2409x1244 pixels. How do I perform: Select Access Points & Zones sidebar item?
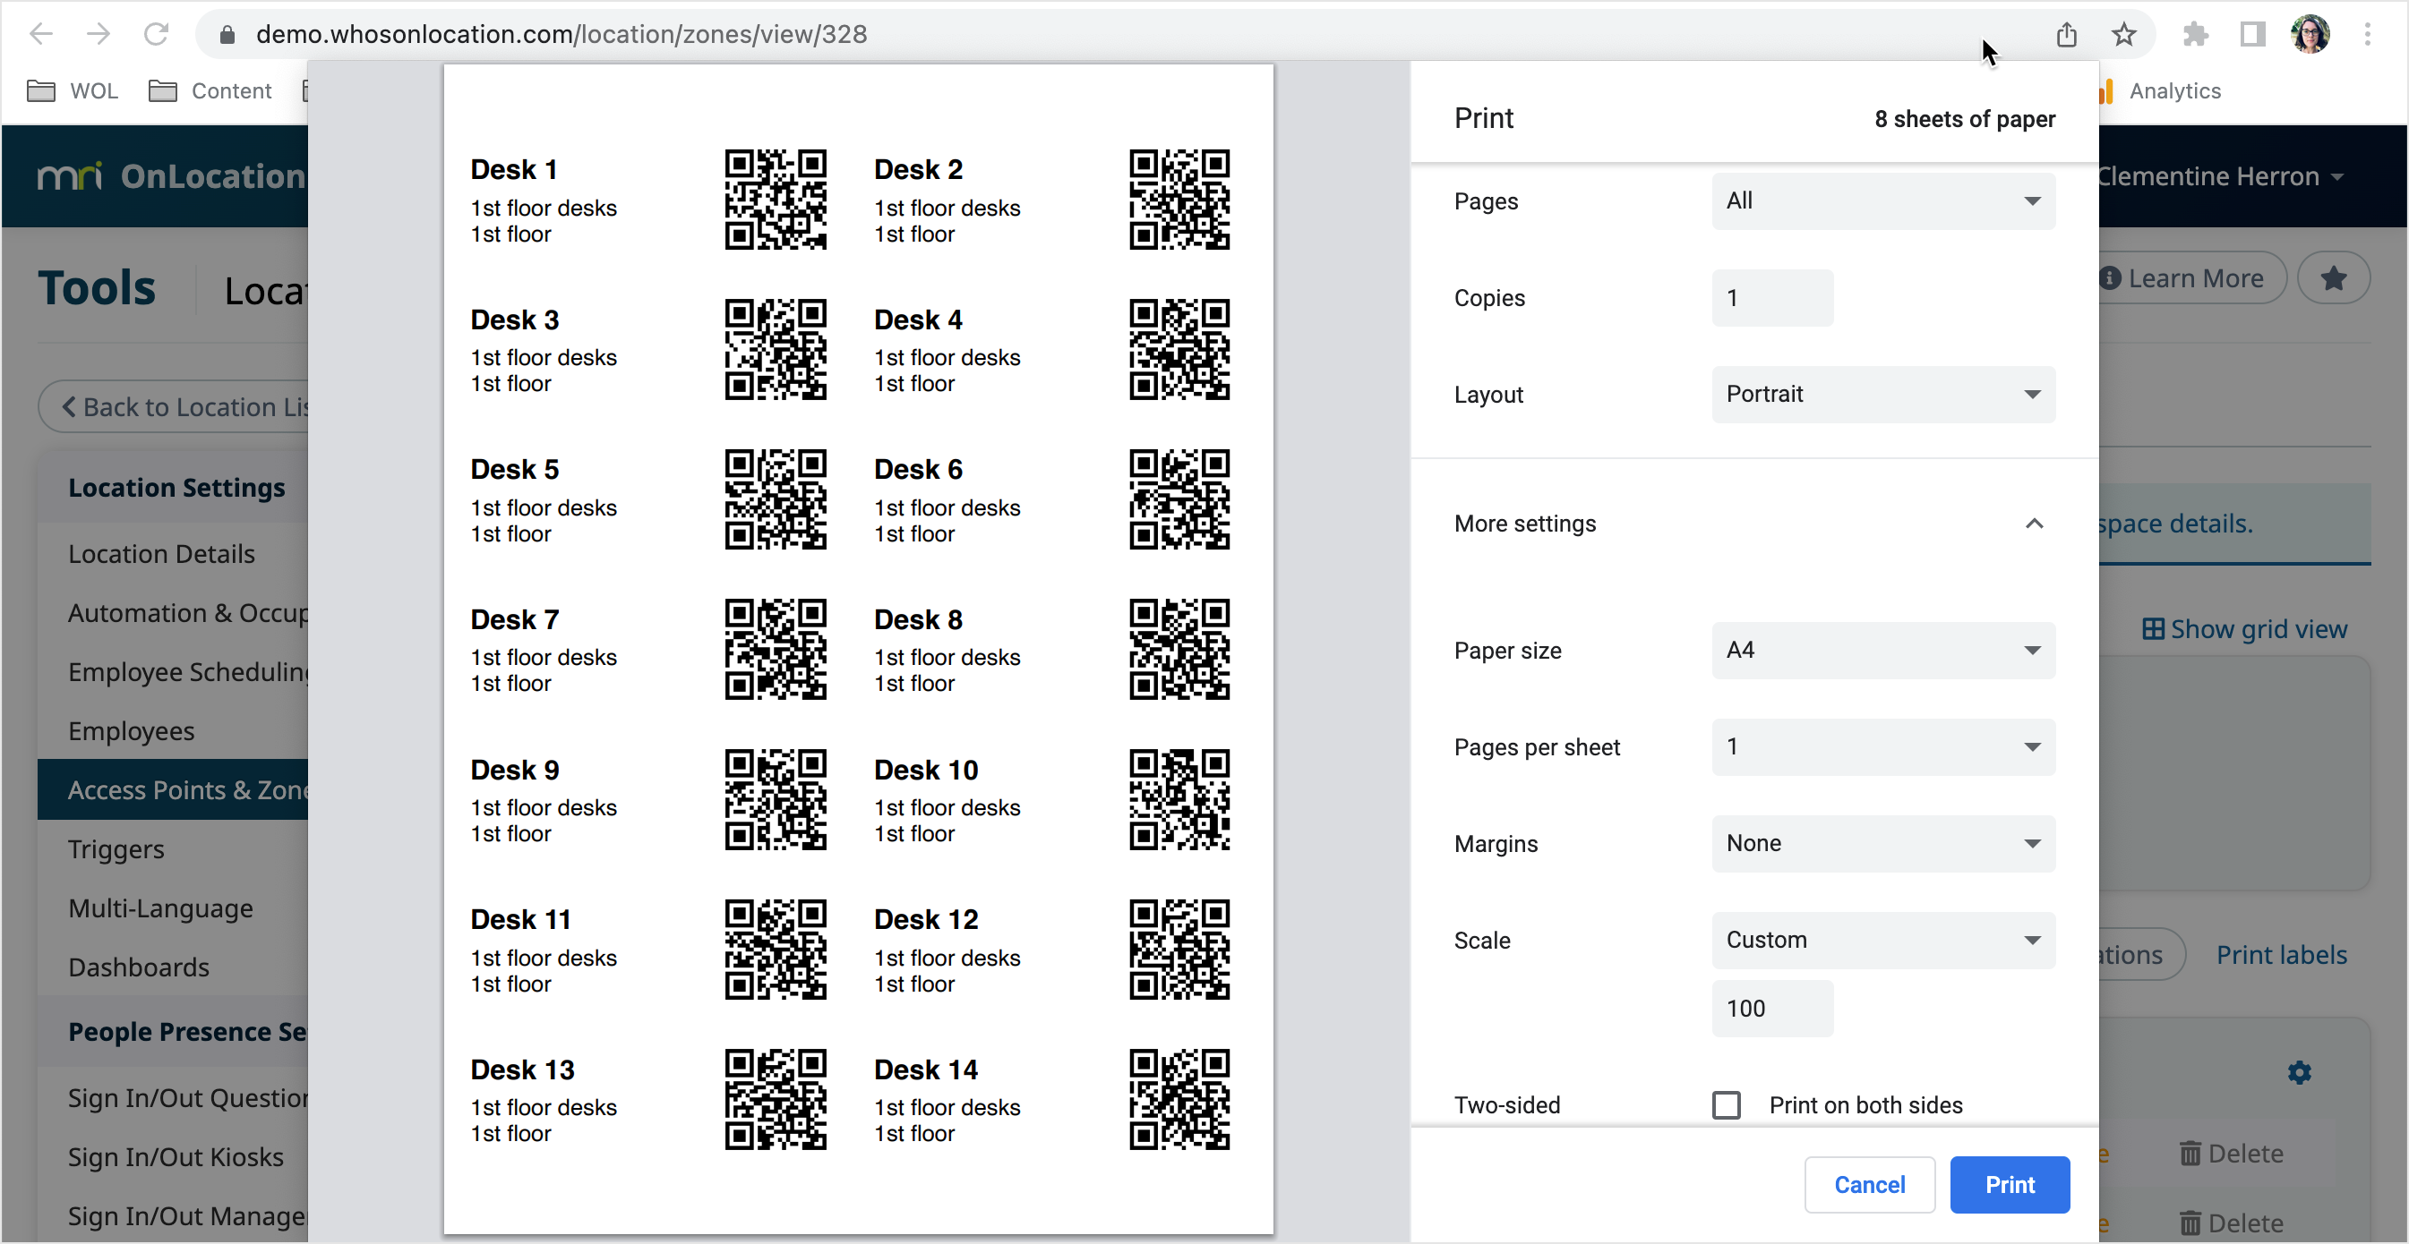pos(173,789)
